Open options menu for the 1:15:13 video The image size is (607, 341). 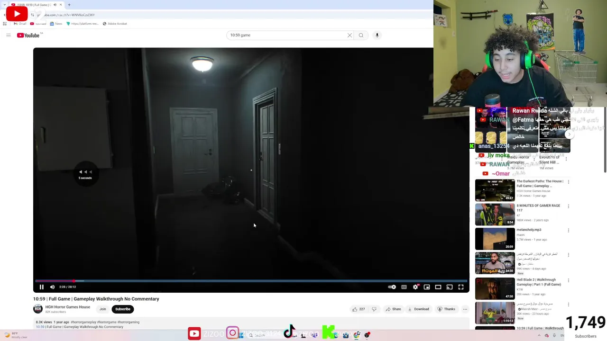click(x=569, y=305)
